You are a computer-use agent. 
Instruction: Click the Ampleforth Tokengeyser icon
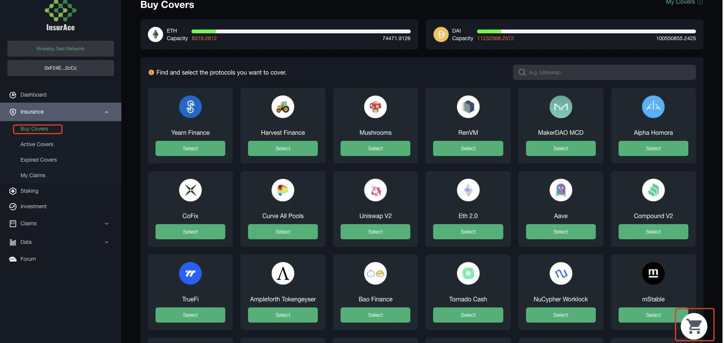(283, 273)
